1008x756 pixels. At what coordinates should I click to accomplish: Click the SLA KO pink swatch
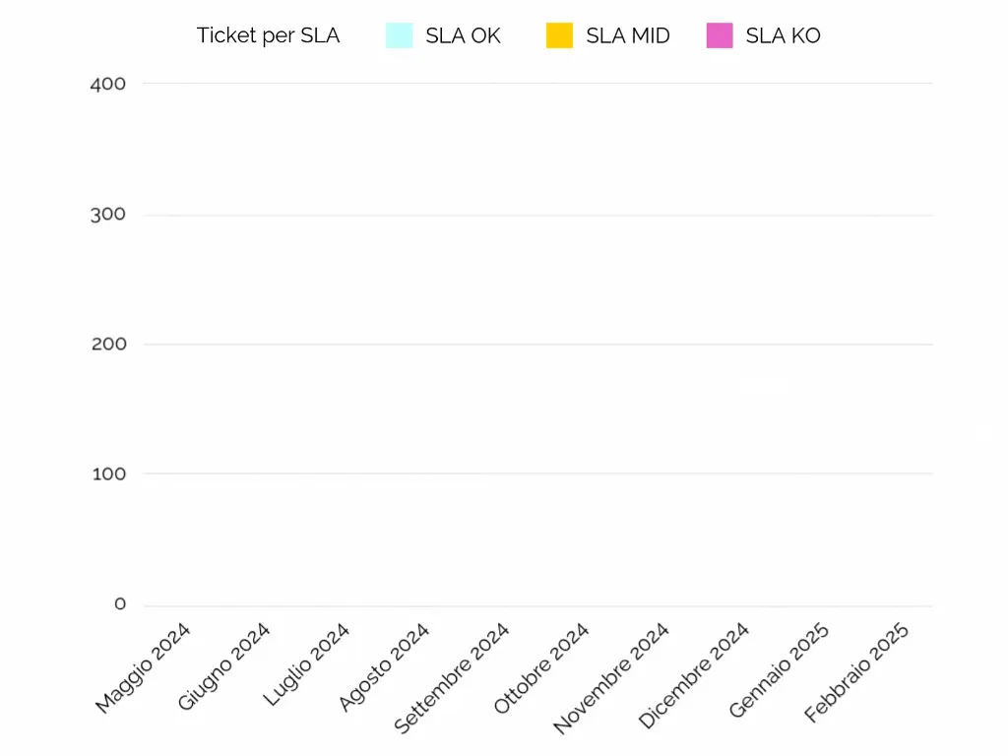720,36
